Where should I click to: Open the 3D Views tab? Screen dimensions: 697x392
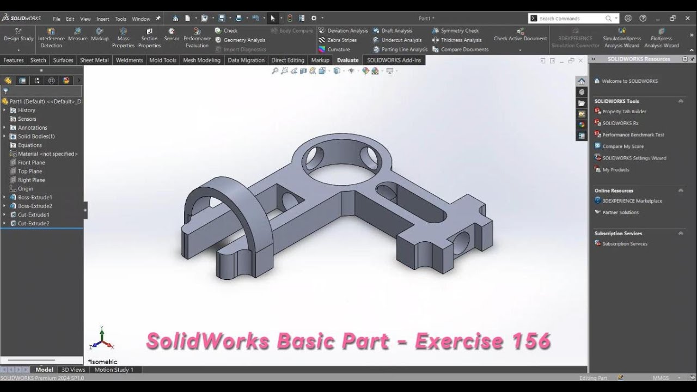coord(73,370)
